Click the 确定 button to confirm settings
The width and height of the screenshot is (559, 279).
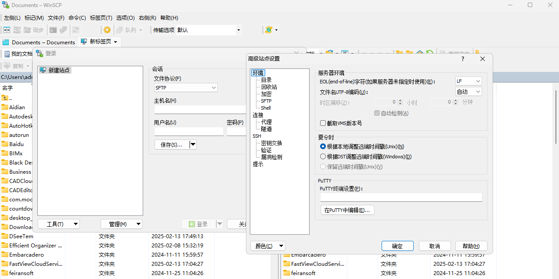(x=397, y=246)
